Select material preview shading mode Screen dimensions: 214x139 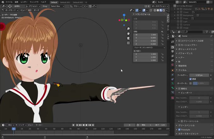pos(161,10)
